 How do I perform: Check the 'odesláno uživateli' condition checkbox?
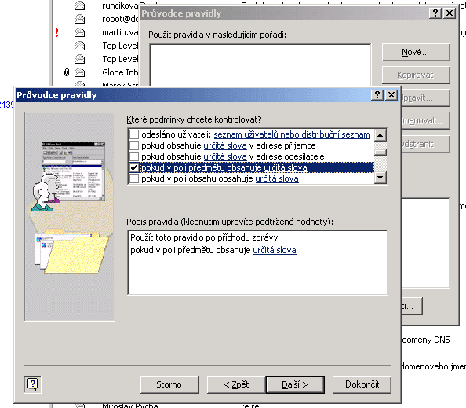pyautogui.click(x=134, y=134)
